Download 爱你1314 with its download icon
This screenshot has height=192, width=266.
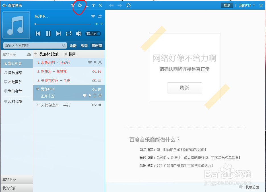(90, 96)
